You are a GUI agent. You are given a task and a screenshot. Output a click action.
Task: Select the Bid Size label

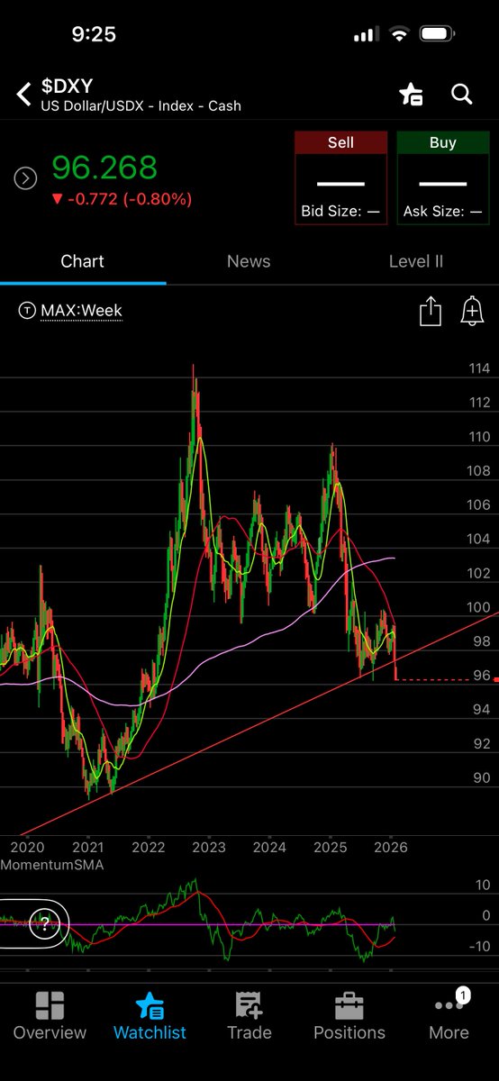point(340,212)
